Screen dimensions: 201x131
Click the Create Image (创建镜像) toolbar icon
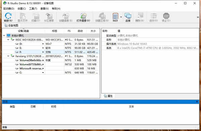click(66, 16)
